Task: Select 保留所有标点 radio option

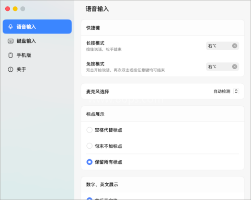Action: [89, 162]
